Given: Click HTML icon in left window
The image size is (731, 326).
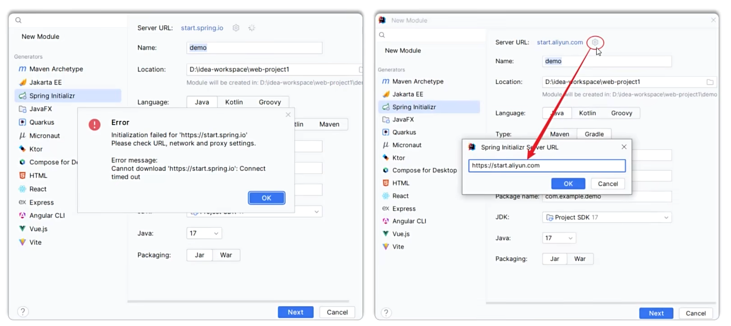Looking at the screenshot, I should click(x=22, y=175).
